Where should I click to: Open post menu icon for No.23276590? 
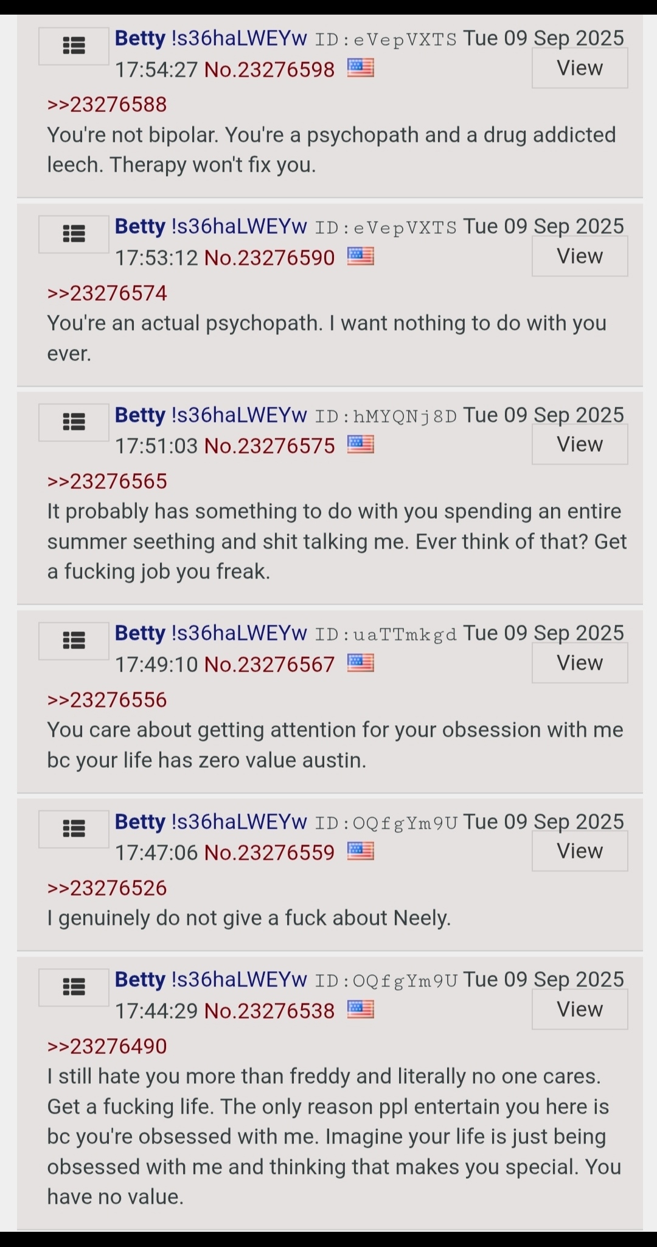(x=74, y=234)
